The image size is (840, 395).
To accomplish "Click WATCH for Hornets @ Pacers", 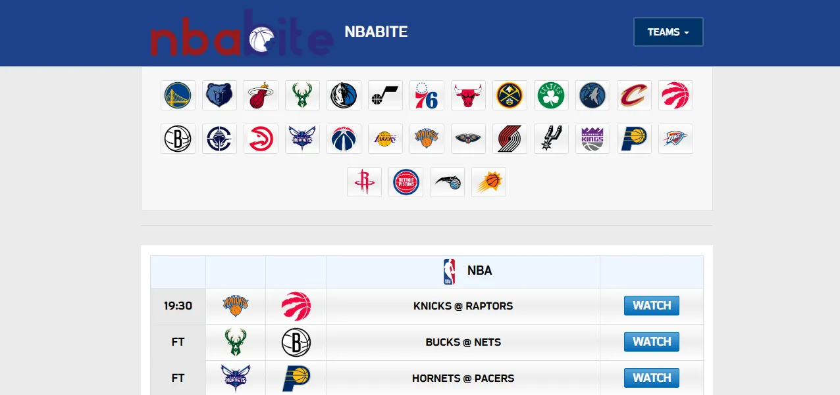I will 651,378.
